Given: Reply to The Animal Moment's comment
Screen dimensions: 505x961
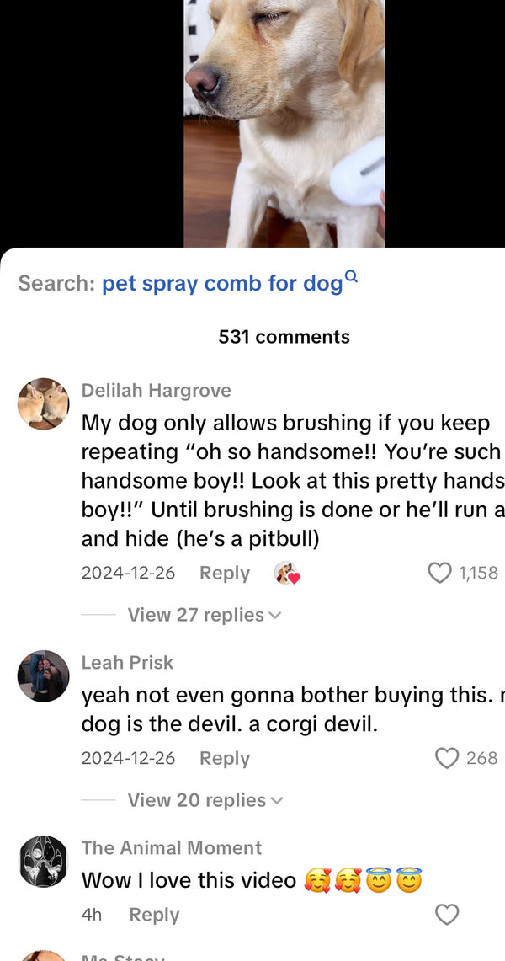Looking at the screenshot, I should tap(154, 915).
